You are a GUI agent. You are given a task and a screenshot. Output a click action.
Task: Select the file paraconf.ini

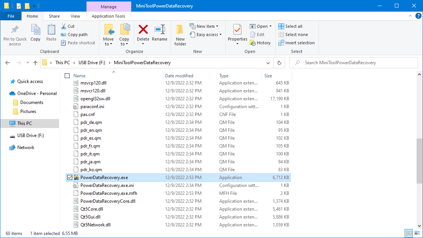click(x=178, y=107)
